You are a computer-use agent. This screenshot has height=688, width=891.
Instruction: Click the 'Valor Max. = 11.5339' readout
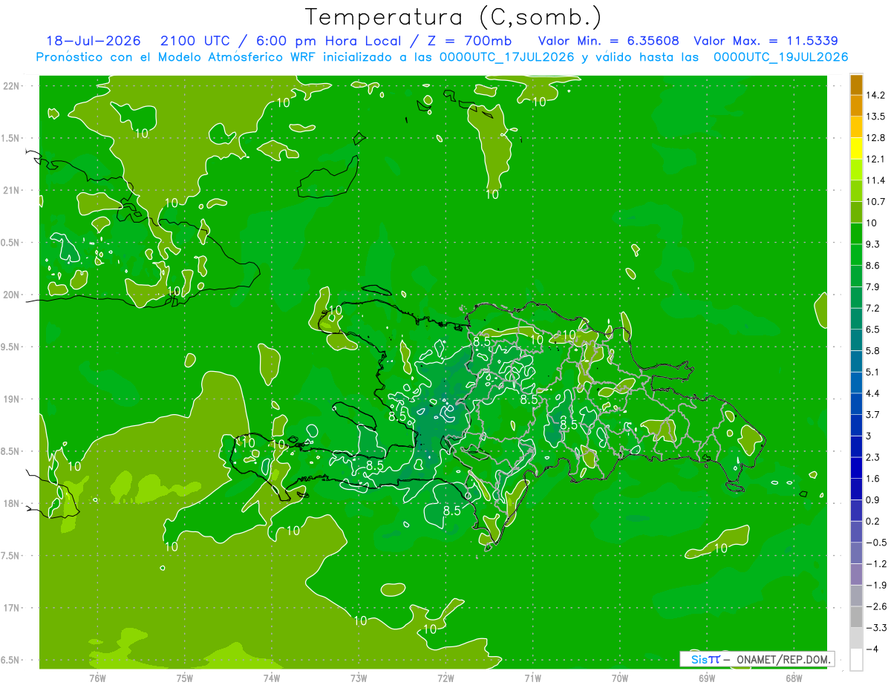tap(766, 41)
